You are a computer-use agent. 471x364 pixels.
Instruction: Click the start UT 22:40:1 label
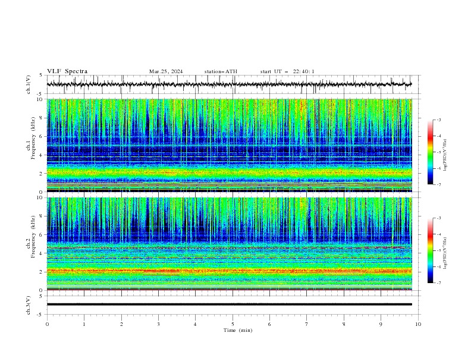(287, 71)
